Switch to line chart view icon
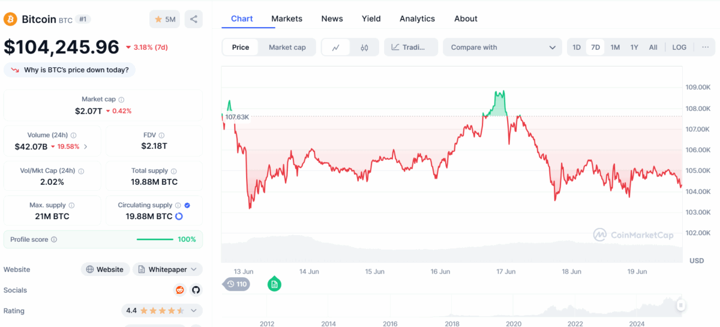Viewport: 720px width, 327px height. coord(336,47)
